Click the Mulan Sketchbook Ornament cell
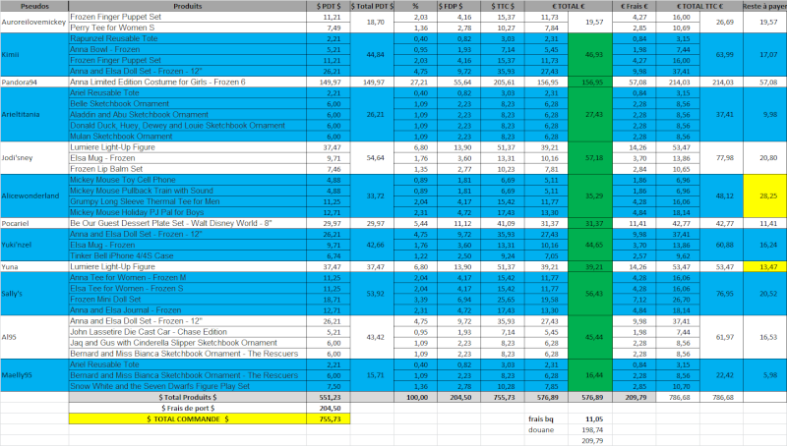The image size is (787, 446). [187, 137]
